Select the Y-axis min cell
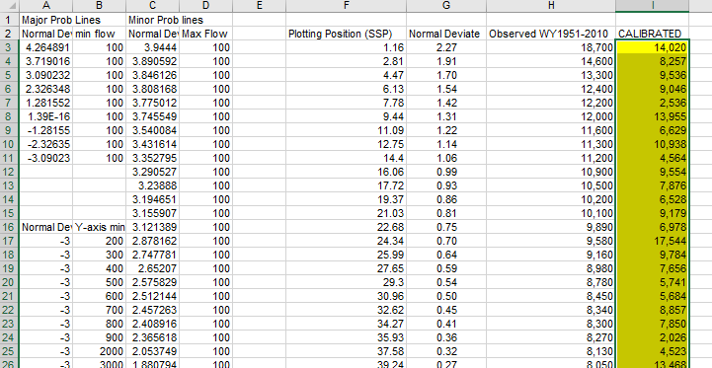The width and height of the screenshot is (712, 368). click(99, 227)
